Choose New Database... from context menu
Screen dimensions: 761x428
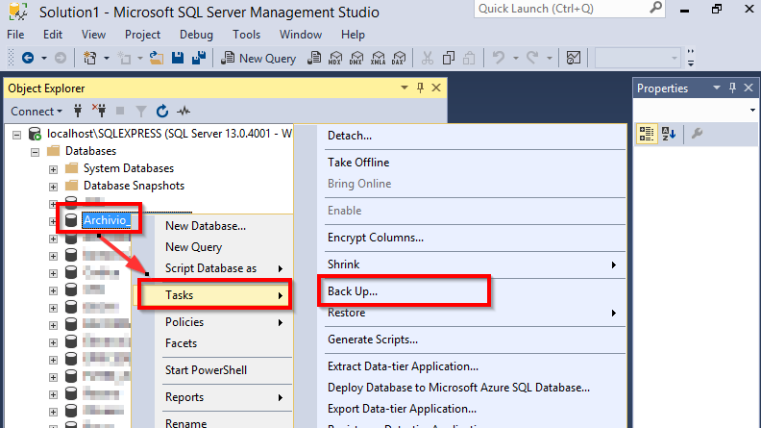point(206,226)
